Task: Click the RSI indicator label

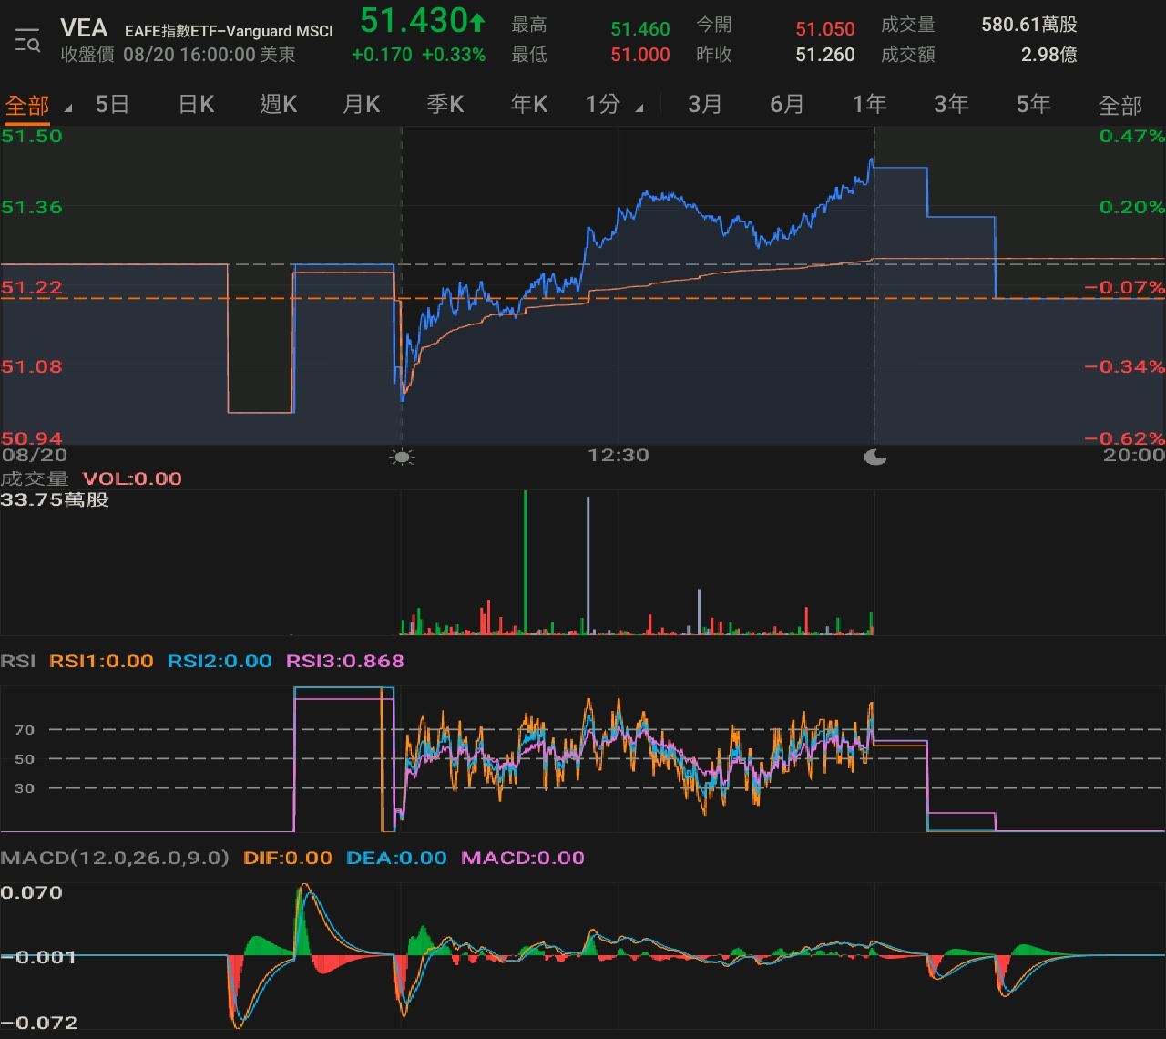Action: coord(18,661)
